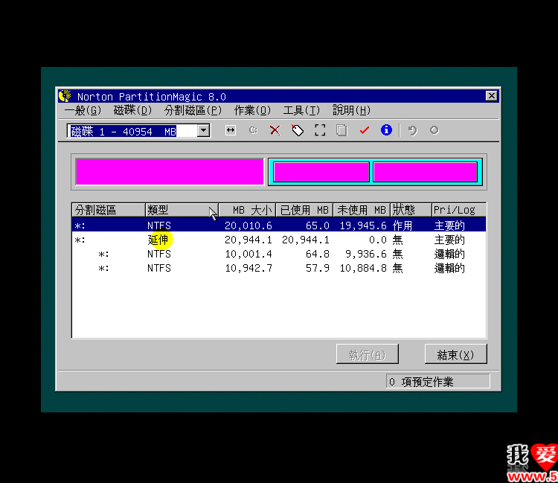558x483 pixels.
Task: Click the MB 大小 column header
Action: (x=247, y=210)
